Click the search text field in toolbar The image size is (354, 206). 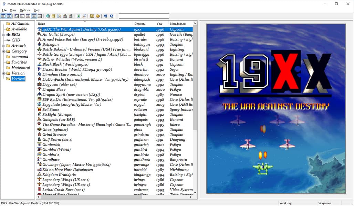pyautogui.click(x=144, y=16)
